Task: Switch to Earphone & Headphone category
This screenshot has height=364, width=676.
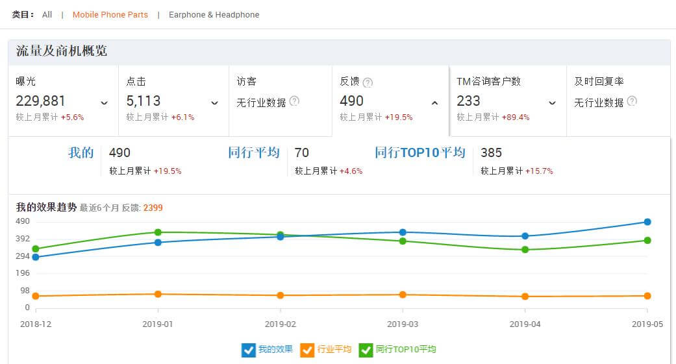Action: click(214, 15)
